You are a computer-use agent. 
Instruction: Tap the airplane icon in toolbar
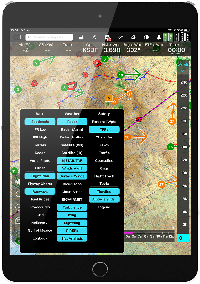(120, 37)
